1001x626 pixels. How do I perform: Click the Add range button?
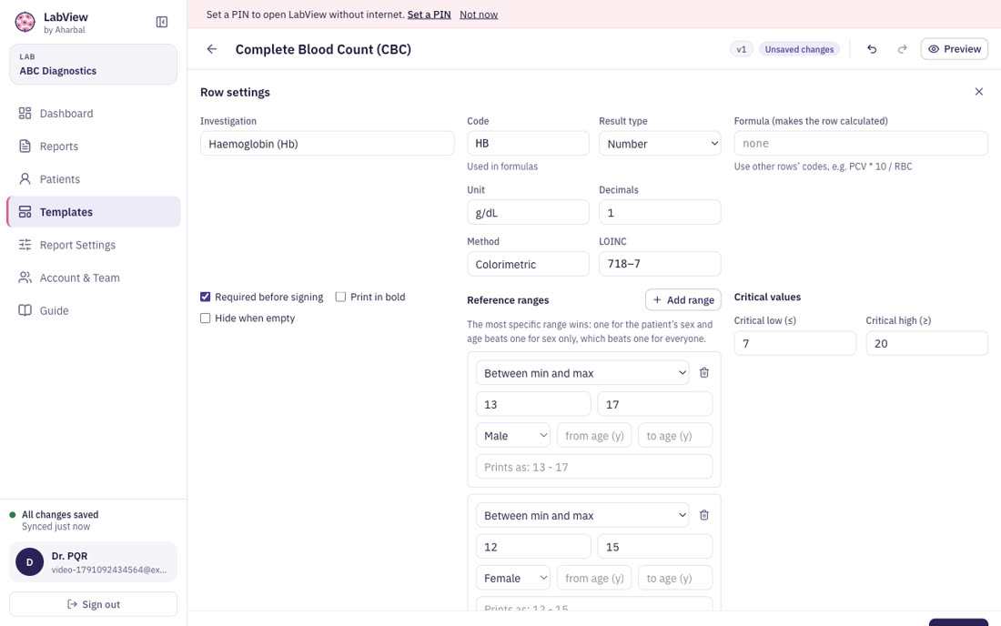(683, 300)
